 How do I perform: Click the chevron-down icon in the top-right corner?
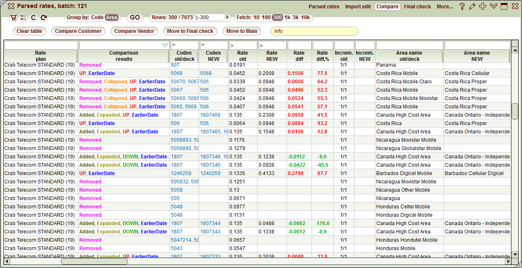493,6
